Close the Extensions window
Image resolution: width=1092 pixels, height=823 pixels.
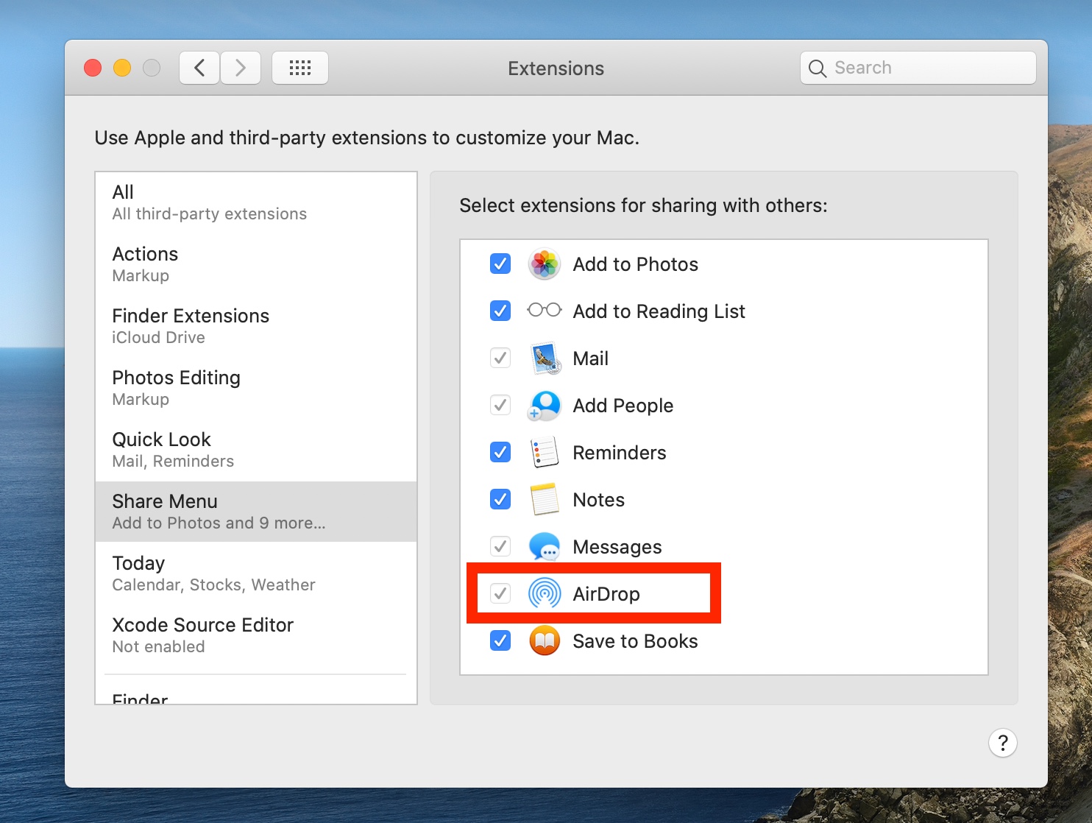coord(93,68)
